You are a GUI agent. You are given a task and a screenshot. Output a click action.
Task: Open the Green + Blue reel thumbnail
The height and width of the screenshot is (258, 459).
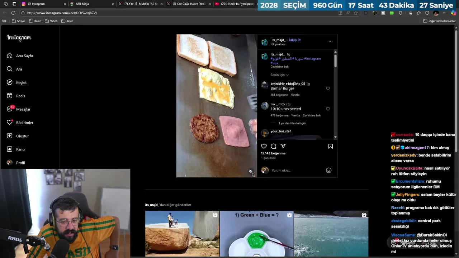point(256,234)
